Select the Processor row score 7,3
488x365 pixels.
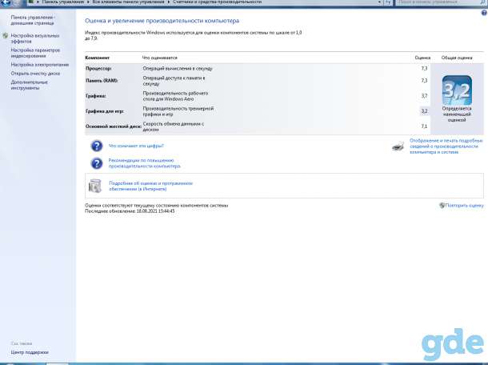click(424, 68)
